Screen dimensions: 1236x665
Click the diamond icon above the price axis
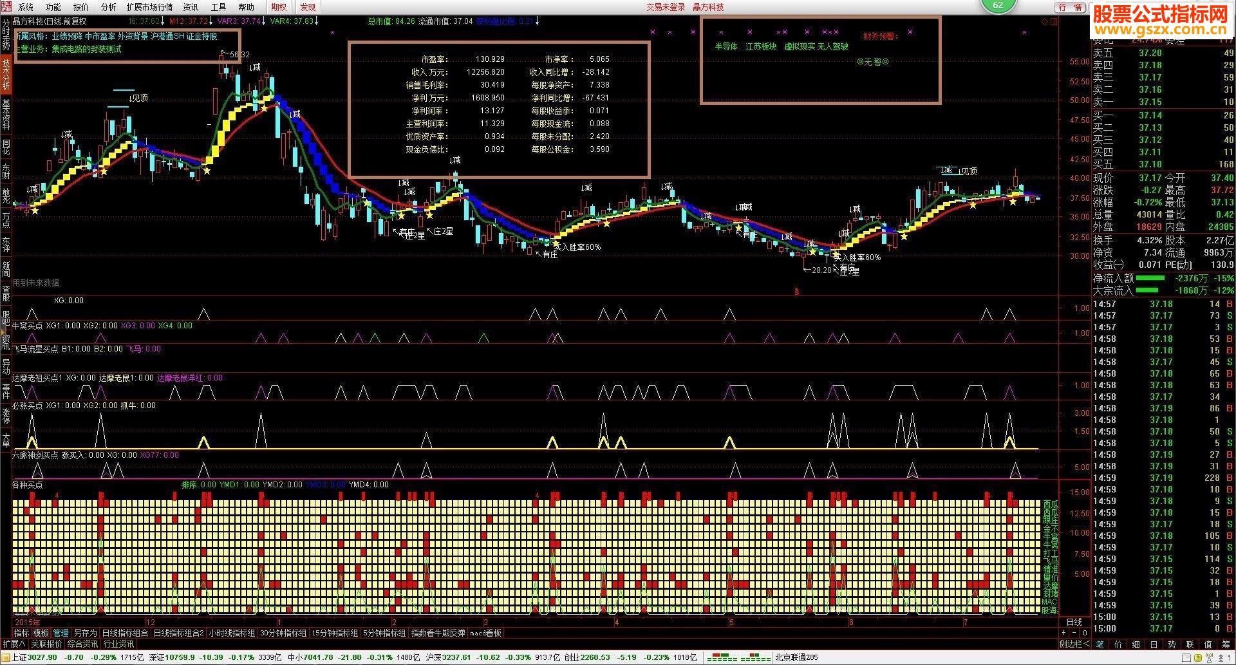click(x=1044, y=21)
